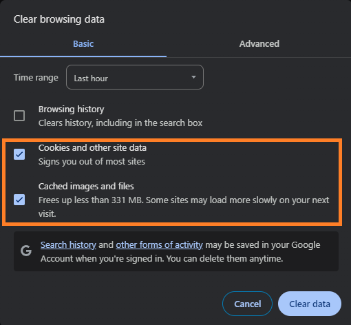Screen dimensions: 351x325
Task: Click the Time range dropdown arrow
Action: [x=193, y=77]
